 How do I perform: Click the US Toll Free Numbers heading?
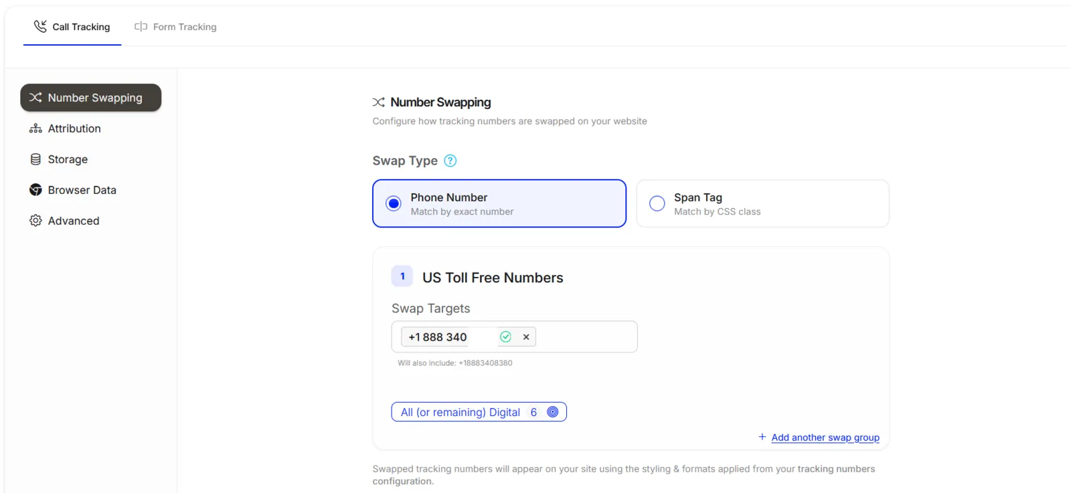pos(493,278)
